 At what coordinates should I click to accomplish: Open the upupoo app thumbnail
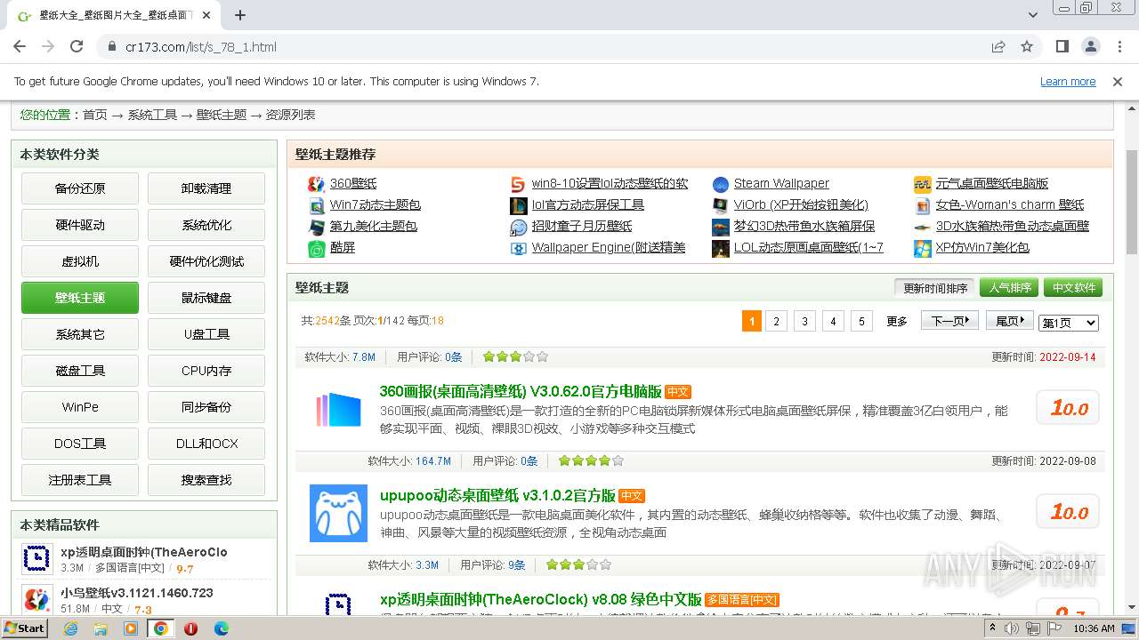[338, 513]
